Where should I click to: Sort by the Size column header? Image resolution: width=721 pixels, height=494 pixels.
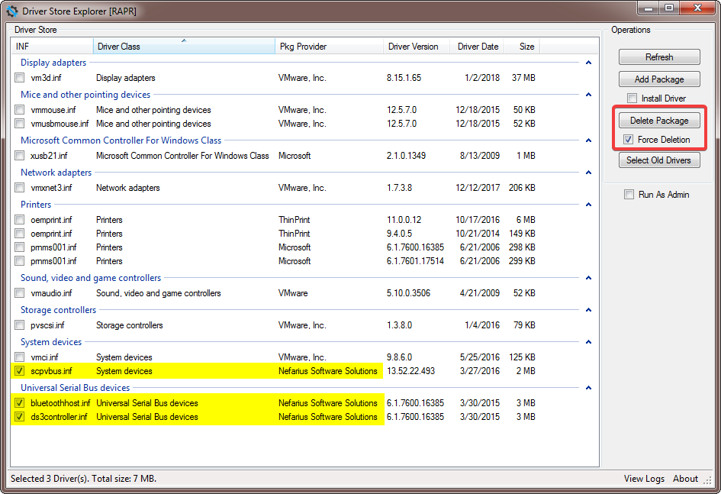pos(521,47)
